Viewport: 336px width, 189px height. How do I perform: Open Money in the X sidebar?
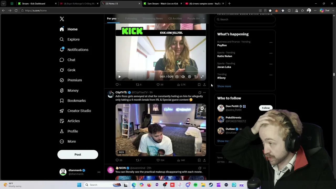(x=69, y=90)
